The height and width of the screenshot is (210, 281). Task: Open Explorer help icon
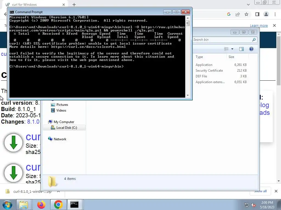(251, 49)
